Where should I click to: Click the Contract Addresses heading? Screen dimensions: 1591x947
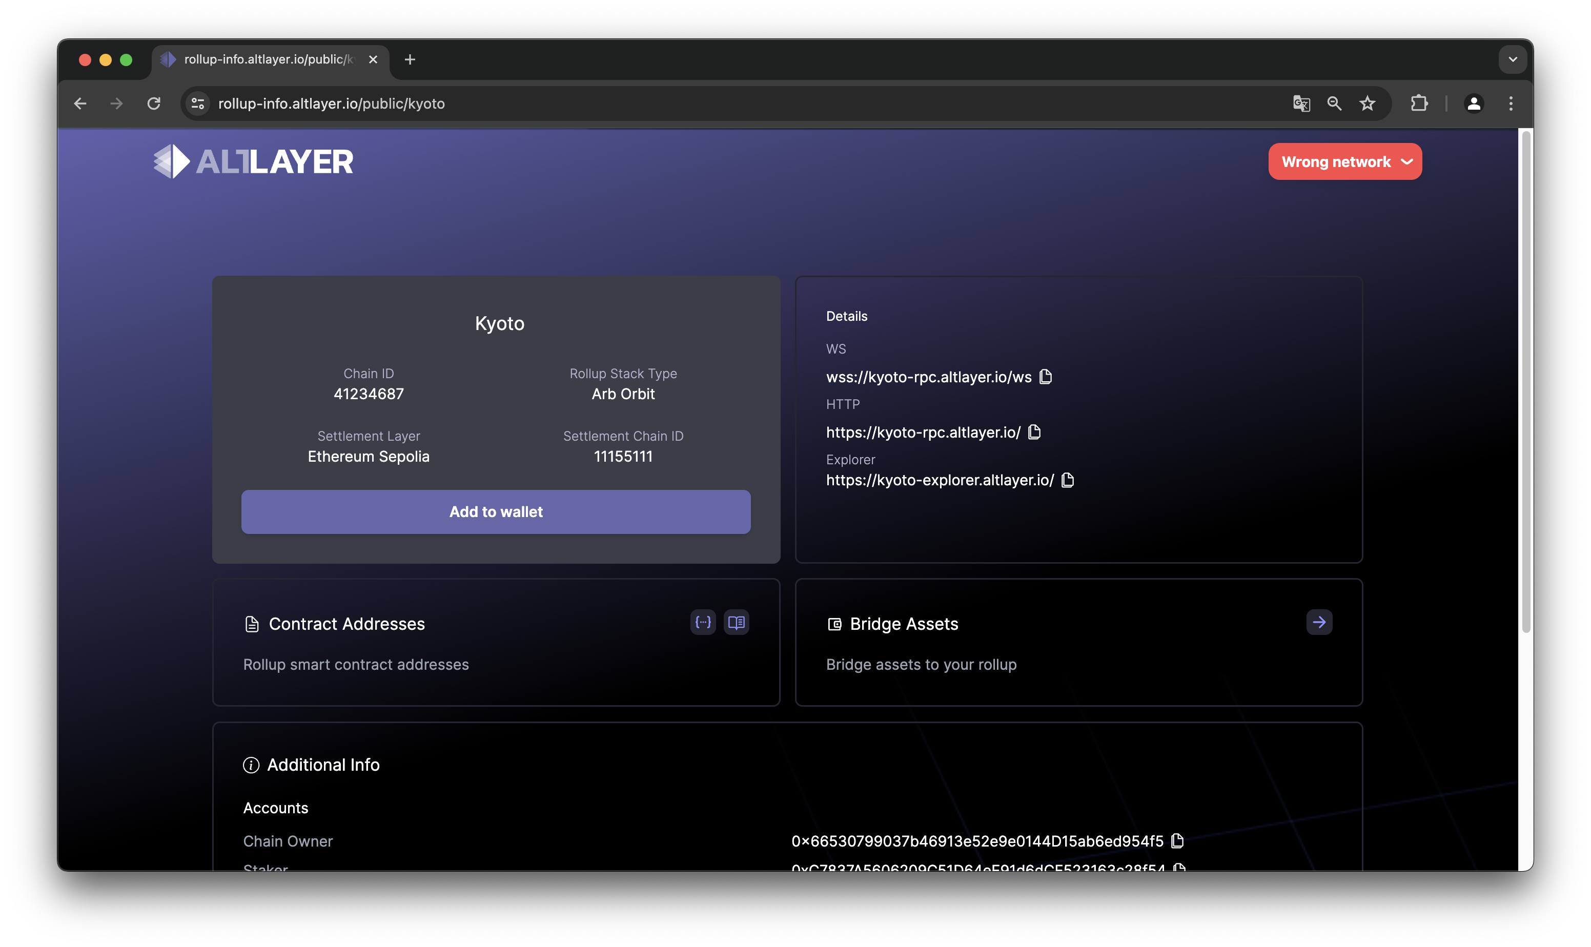click(346, 624)
